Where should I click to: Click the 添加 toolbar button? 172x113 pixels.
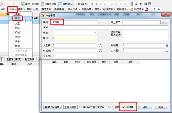tap(3, 9)
